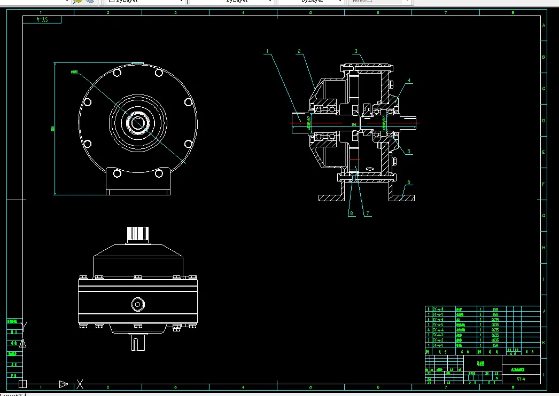Select the ø180 diameter dimension text
Viewport: 559px width, 396px height.
(74, 72)
